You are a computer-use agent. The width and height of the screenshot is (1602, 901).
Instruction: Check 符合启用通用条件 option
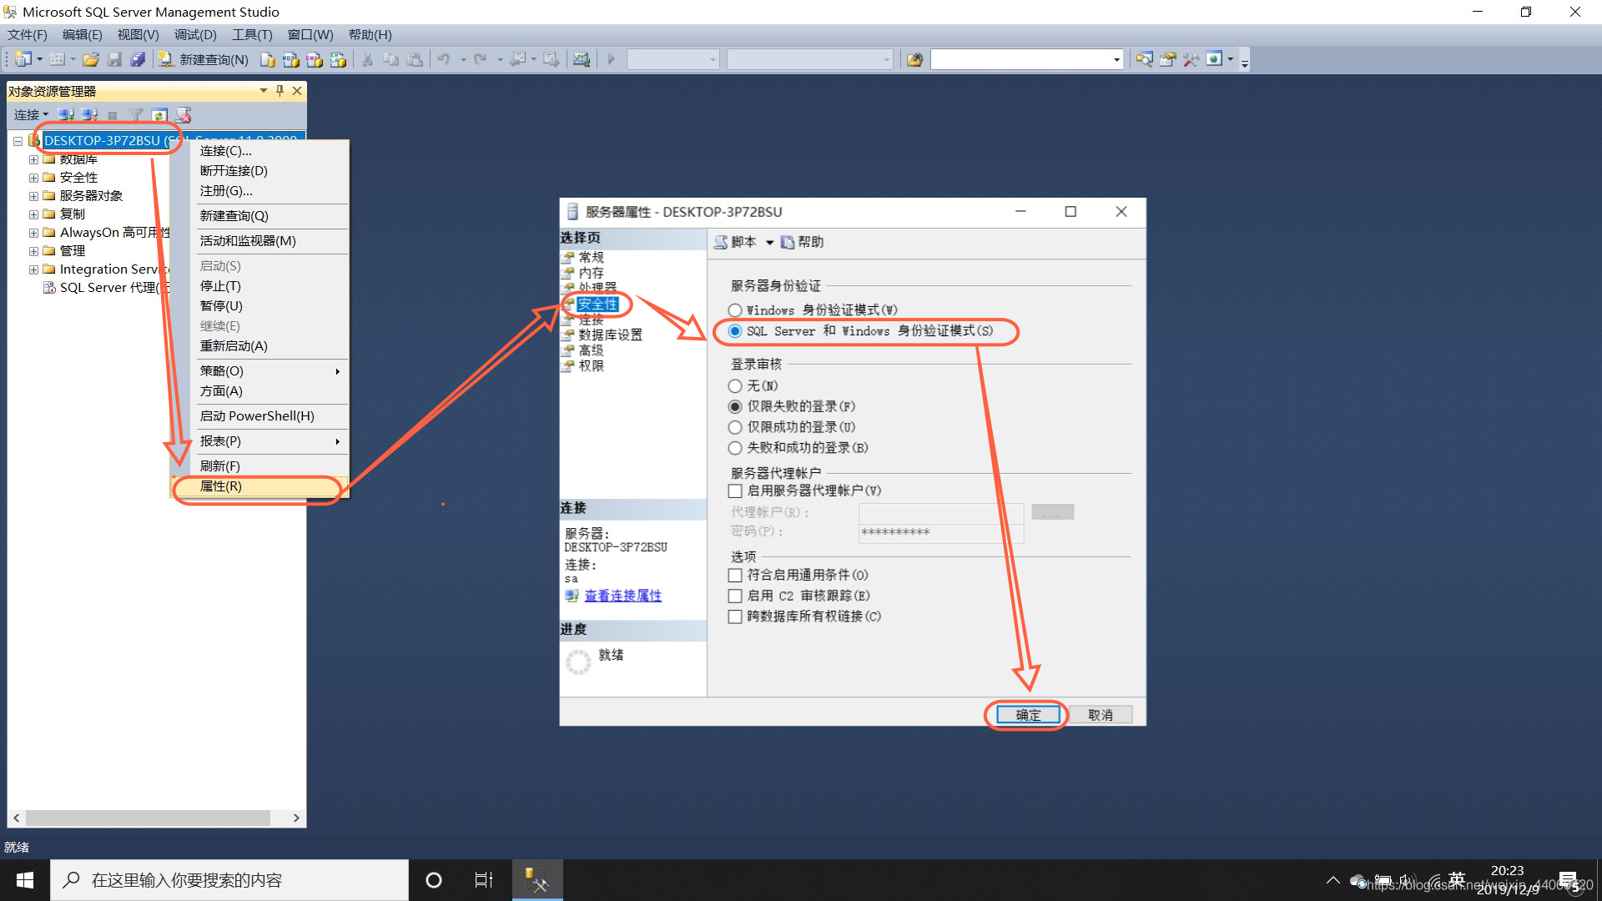point(735,576)
